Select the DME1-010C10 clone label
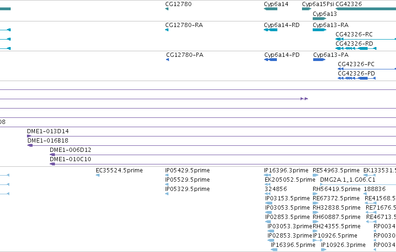 pyautogui.click(x=70, y=159)
